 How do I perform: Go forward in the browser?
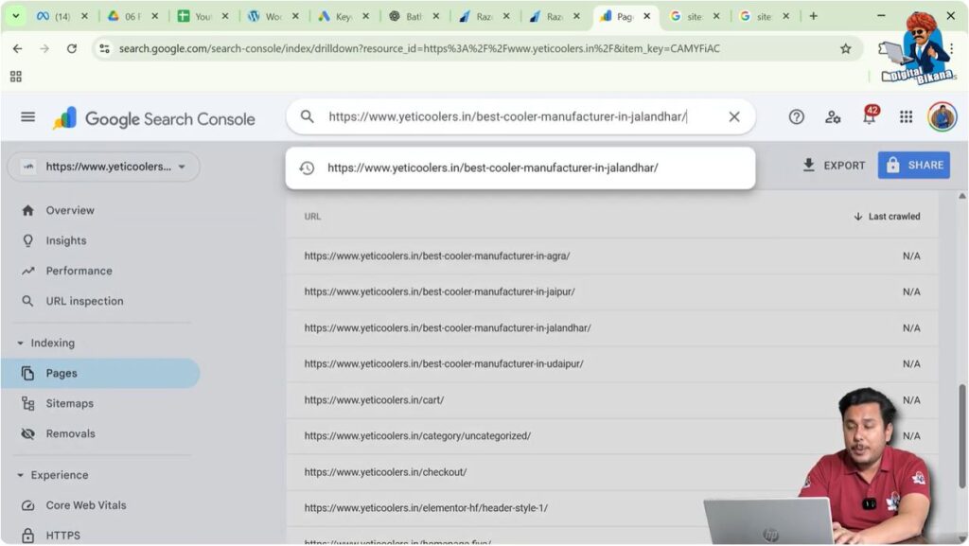pos(44,49)
